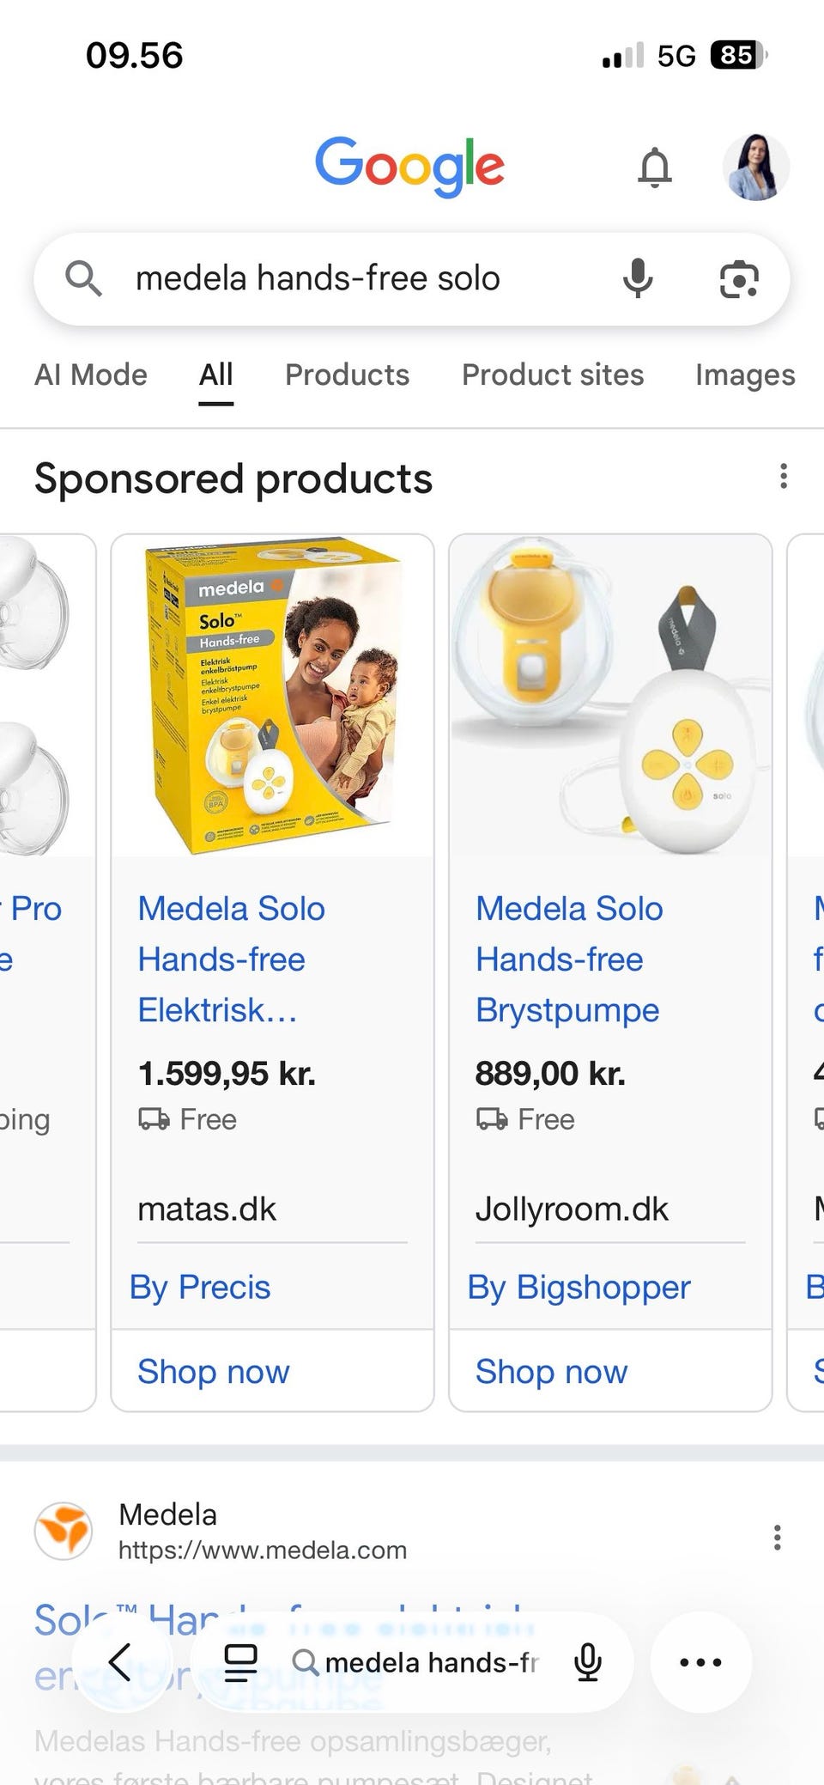Tap the magnifier icon in search bar

(x=83, y=278)
